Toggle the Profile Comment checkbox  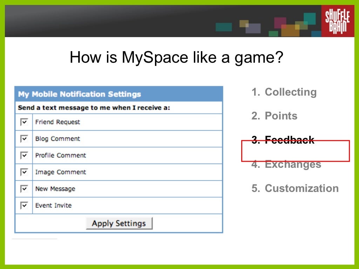[x=24, y=155]
